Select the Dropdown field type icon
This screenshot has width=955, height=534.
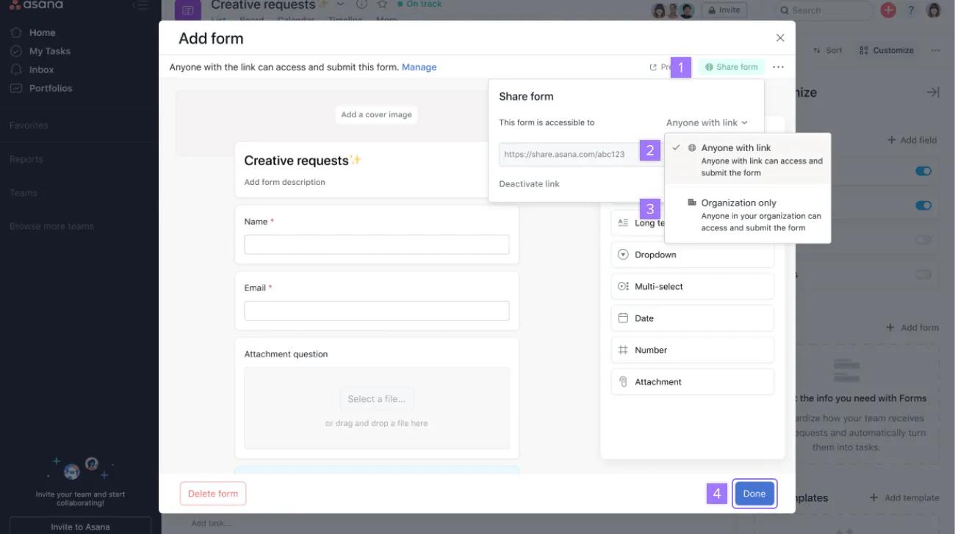(x=623, y=254)
